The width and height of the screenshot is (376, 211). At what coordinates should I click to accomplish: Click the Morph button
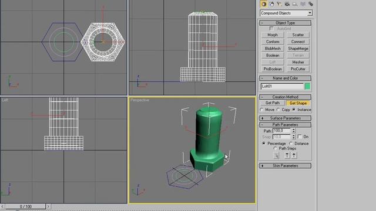[273, 35]
